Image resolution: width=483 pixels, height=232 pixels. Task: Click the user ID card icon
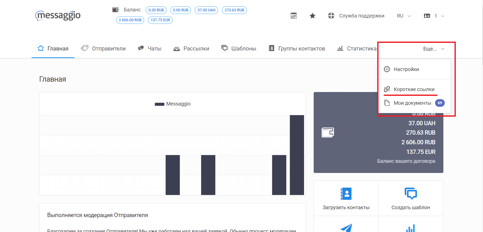point(427,16)
